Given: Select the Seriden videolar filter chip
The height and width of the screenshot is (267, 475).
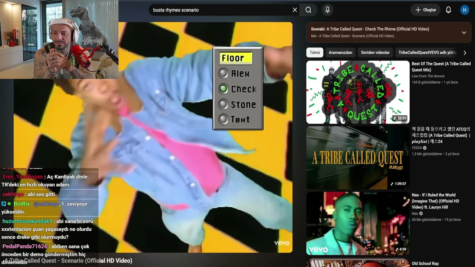Looking at the screenshot, I should pyautogui.click(x=375, y=53).
